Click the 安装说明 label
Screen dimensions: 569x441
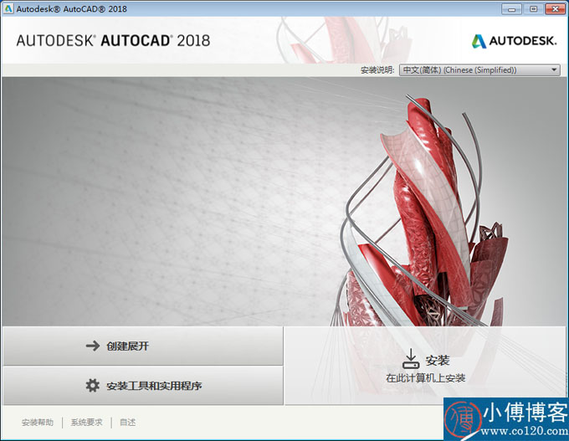pyautogui.click(x=377, y=70)
